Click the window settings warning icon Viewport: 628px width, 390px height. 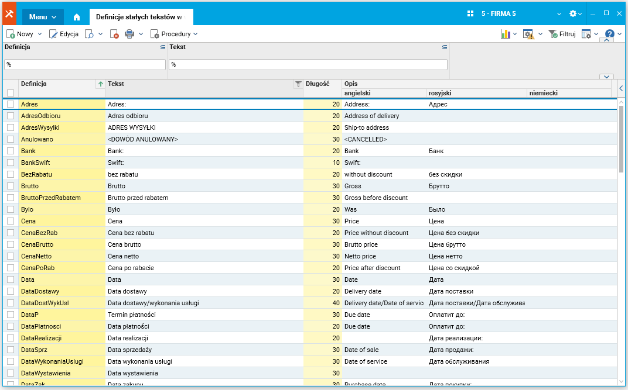click(x=528, y=34)
